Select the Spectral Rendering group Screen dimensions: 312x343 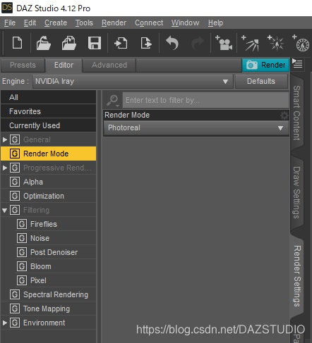point(49,294)
